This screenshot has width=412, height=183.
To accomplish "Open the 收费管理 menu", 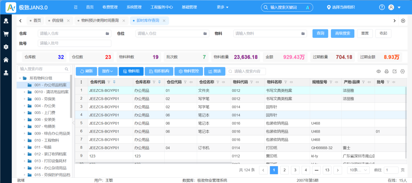I will [110, 7].
